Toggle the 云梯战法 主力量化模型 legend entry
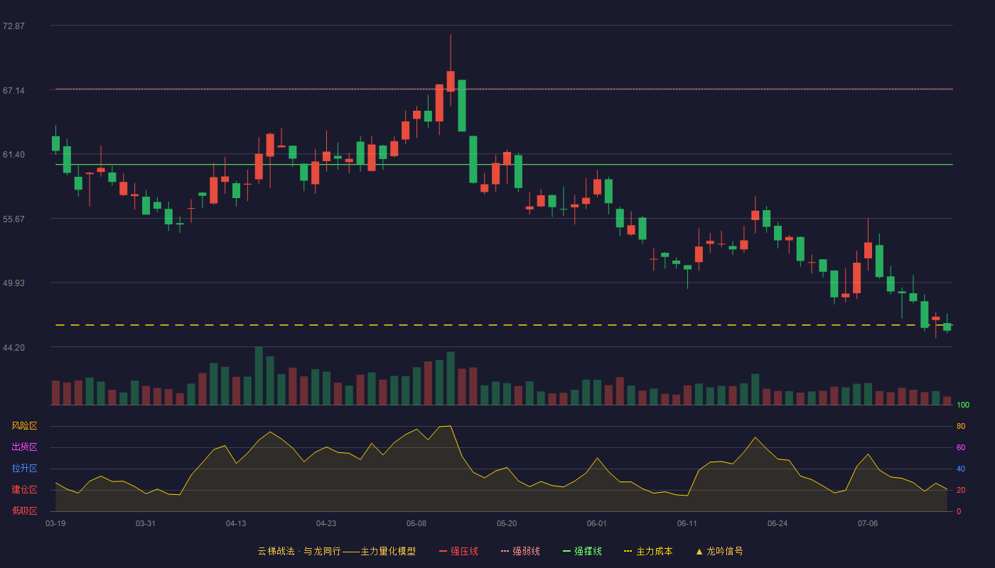Image resolution: width=995 pixels, height=568 pixels. coord(336,551)
